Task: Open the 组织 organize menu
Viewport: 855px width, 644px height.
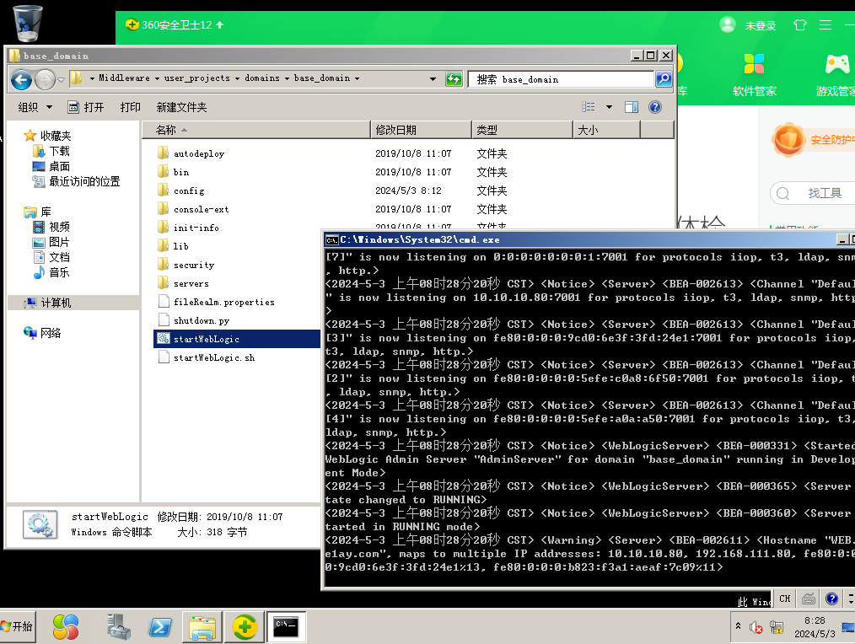Action: coord(35,107)
